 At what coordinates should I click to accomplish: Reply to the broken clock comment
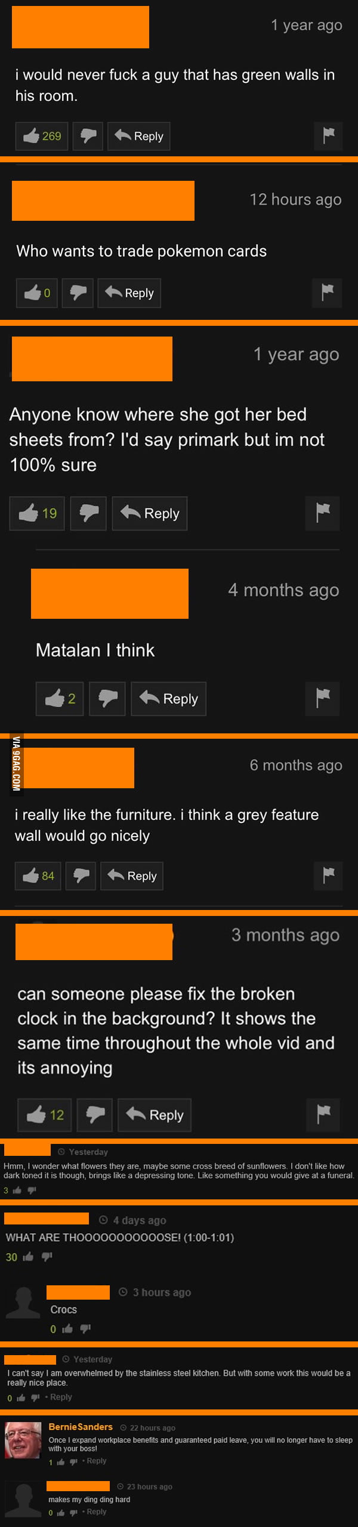point(155,1115)
